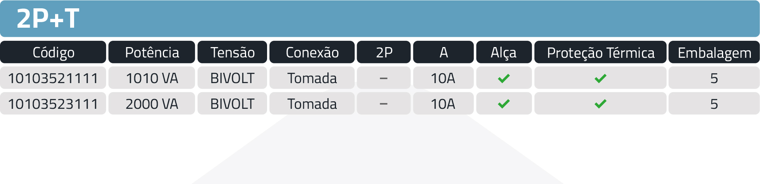Screen dimensions: 760x184
Task: Open product code 10103523111
Action: (53, 104)
